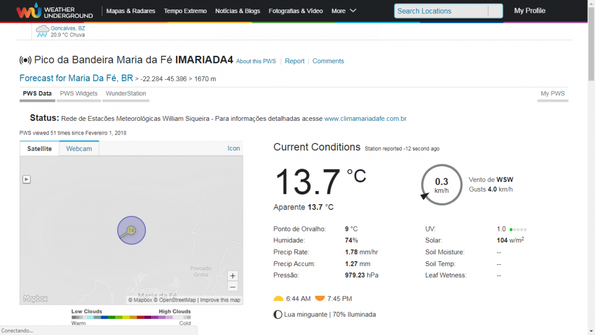This screenshot has height=335, width=595.
Task: Open Forecast for Maria Da Fé link
Action: (76, 78)
